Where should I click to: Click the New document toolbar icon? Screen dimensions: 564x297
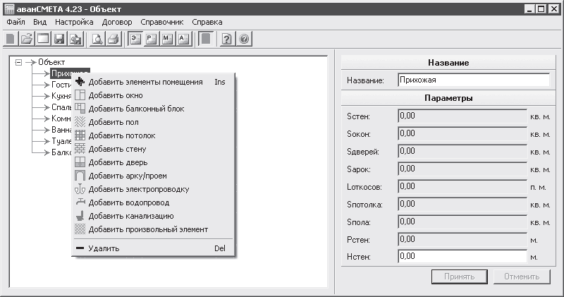[x=10, y=39]
